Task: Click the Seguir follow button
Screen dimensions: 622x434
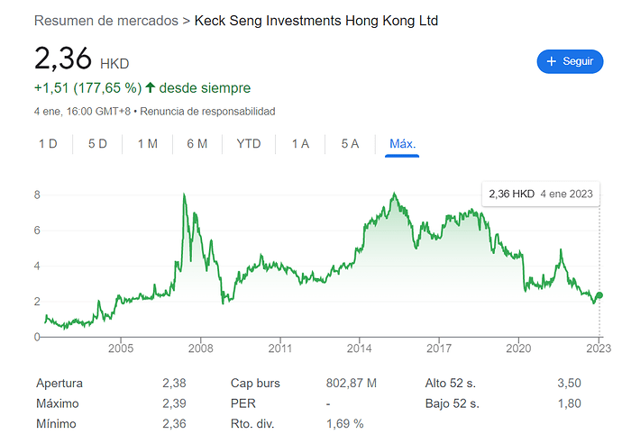Action: point(569,61)
